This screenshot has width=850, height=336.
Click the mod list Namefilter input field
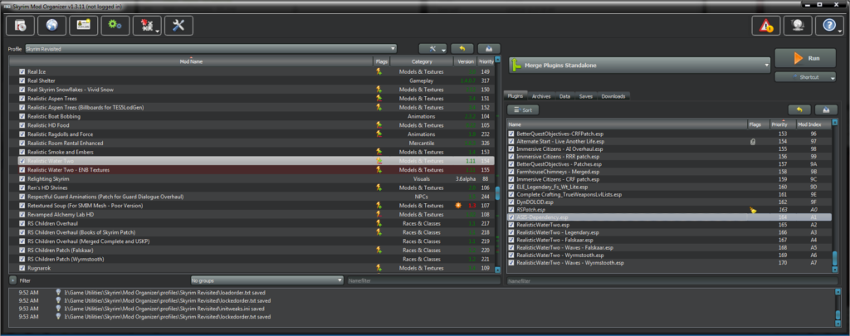(x=423, y=280)
